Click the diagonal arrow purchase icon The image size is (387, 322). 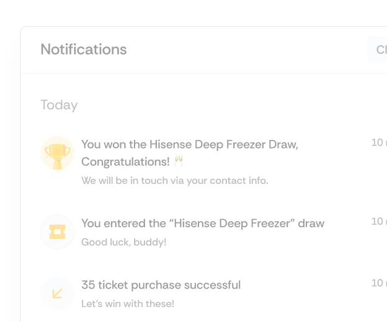point(57,293)
